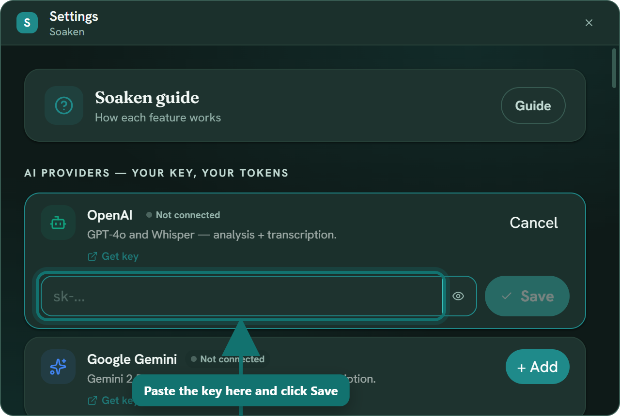This screenshot has height=416, width=620.
Task: Click Gemini's Not connected status badge
Action: coord(228,359)
